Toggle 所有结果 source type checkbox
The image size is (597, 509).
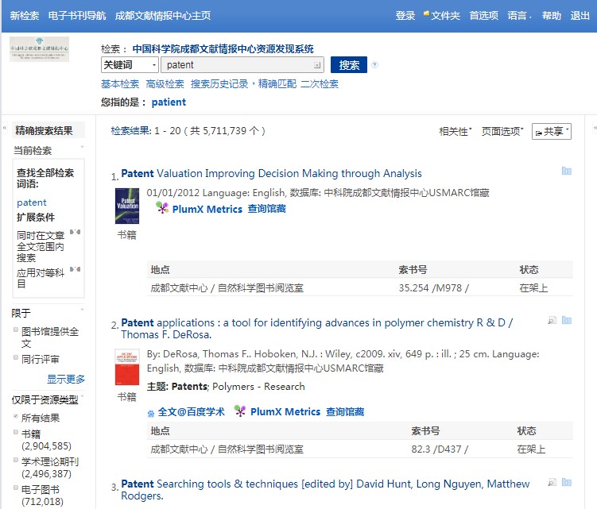pyautogui.click(x=16, y=416)
